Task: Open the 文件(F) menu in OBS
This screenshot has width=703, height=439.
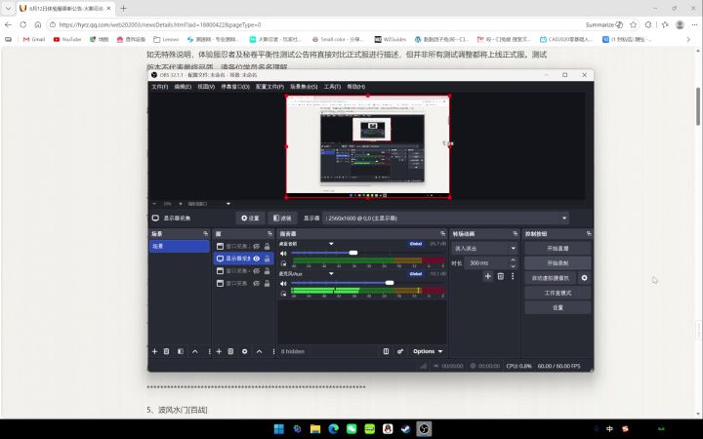Action: [x=159, y=87]
